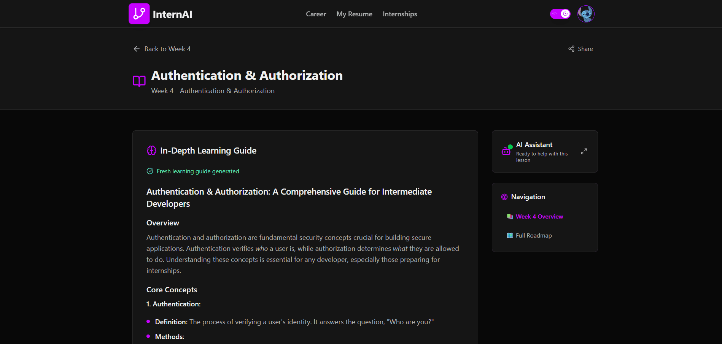This screenshot has width=722, height=344.
Task: Toggle the dark mode switch
Action: tap(560, 14)
